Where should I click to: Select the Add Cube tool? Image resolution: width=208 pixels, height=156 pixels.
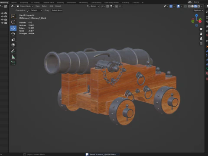coord(13,63)
